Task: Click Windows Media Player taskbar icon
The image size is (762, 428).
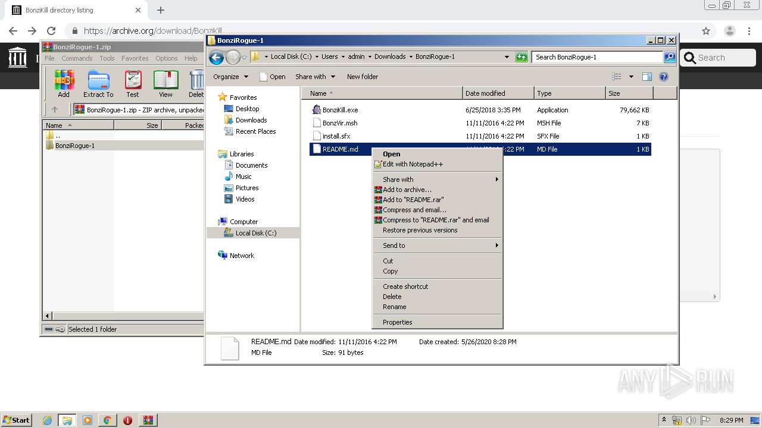Action: tap(88, 420)
